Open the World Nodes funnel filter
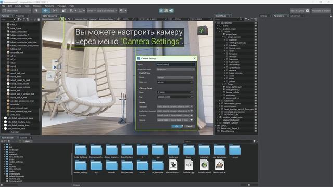333x187 pixels. pos(246,19)
